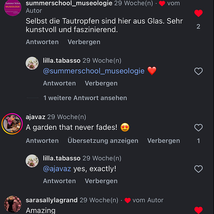Open lilla.tabasso avatar beside 'yes, exactly!'
Viewport: 214px width, 214px height.
point(32,161)
